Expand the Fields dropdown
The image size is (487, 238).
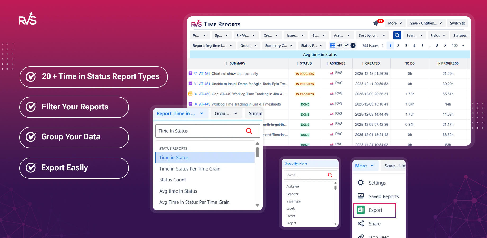coord(438,35)
